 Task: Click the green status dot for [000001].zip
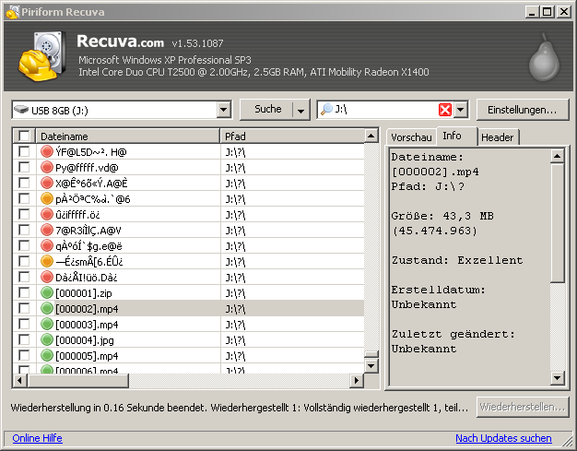pyautogui.click(x=47, y=292)
